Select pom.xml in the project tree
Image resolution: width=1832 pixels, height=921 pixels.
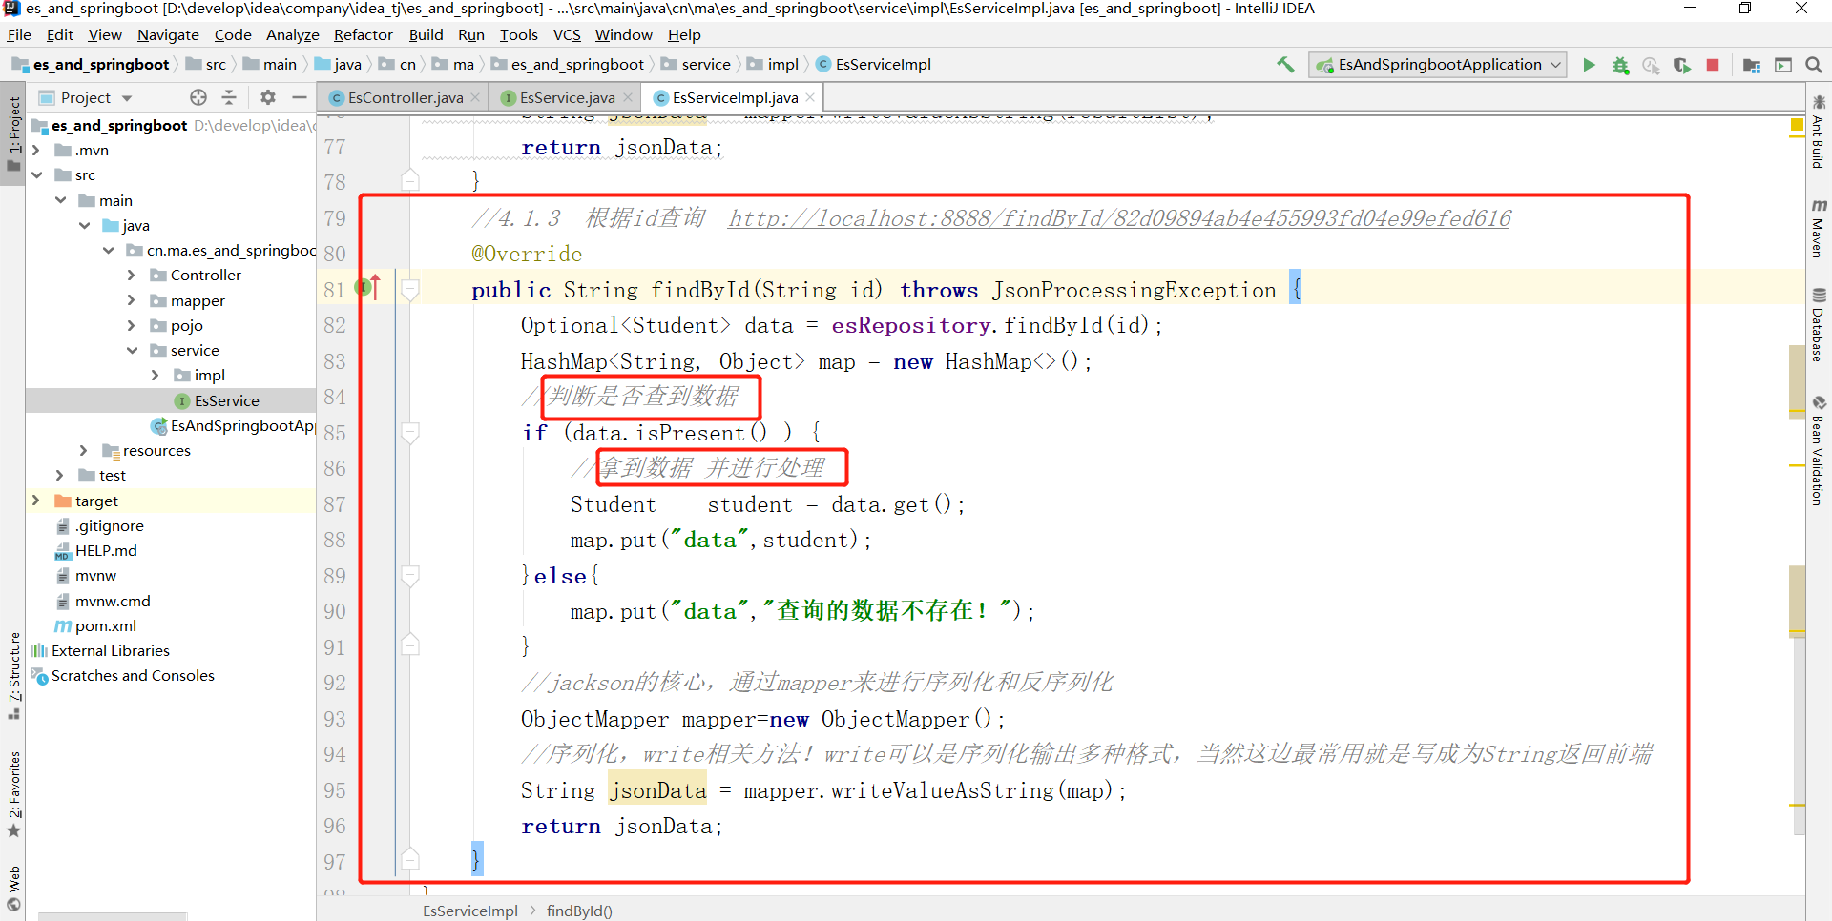click(x=106, y=625)
